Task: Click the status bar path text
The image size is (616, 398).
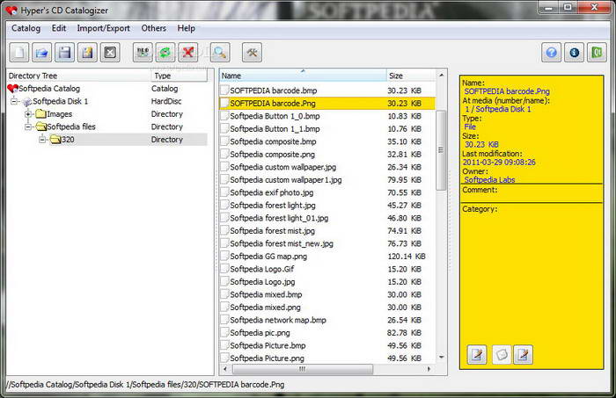Action: click(145, 384)
